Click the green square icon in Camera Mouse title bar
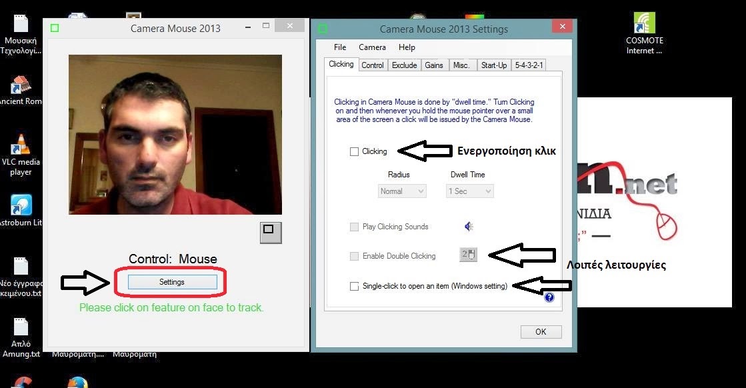Screen dimensions: 746x388 (55, 28)
